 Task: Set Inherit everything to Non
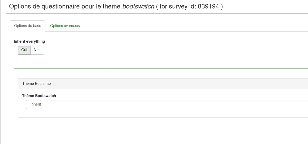[x=37, y=50]
